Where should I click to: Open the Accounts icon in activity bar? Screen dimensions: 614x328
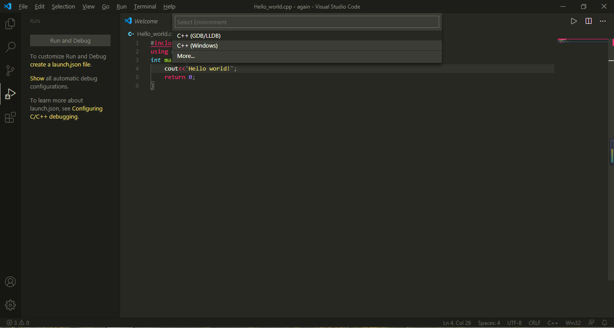coord(10,282)
